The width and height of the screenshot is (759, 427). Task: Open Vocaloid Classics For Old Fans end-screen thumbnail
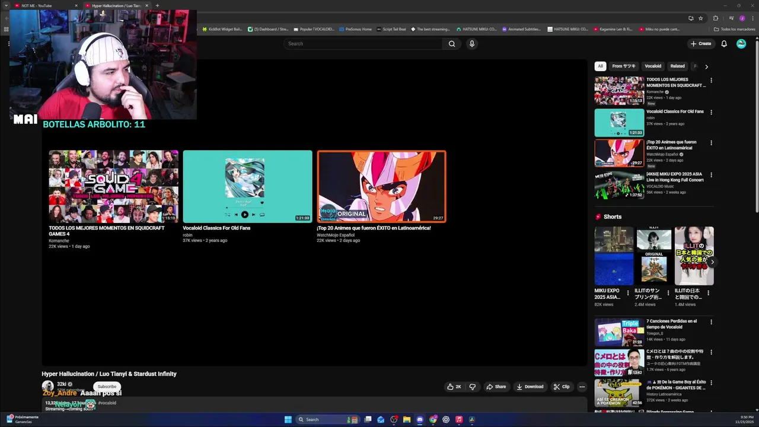[247, 186]
